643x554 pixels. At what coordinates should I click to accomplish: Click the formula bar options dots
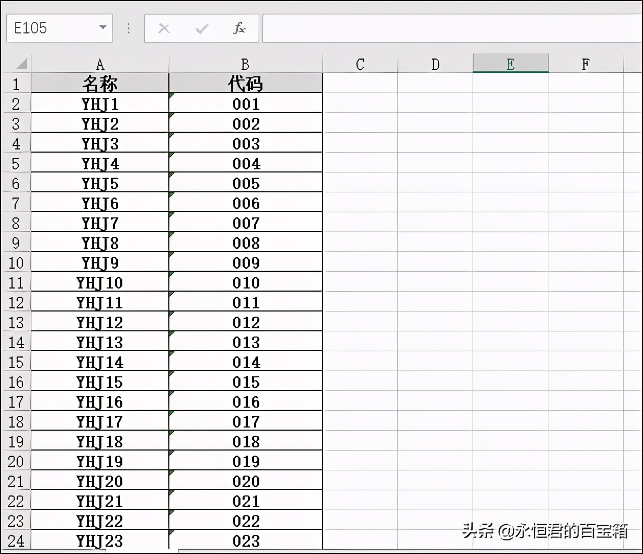129,28
